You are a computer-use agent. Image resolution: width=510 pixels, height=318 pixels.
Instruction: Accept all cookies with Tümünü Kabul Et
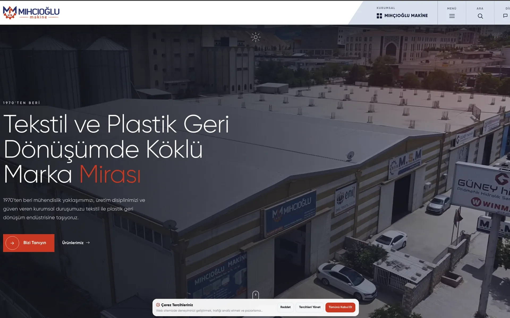340,307
